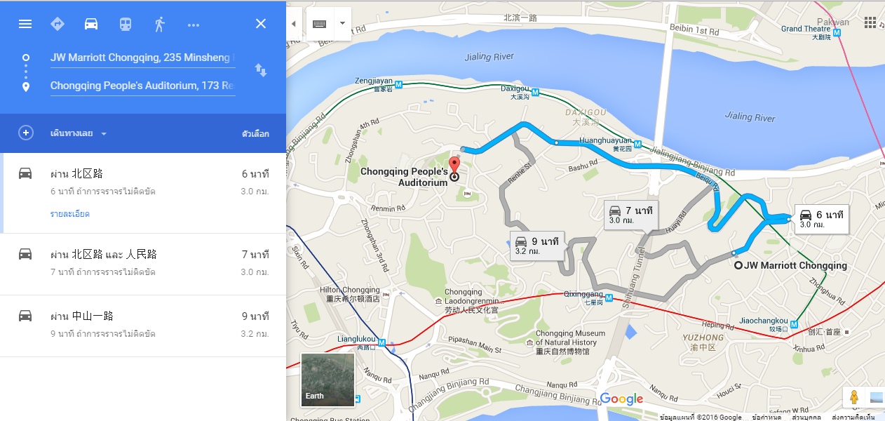Edit the JW Marriott Chongqing starting field
Image resolution: width=885 pixels, height=421 pixels.
click(x=142, y=58)
